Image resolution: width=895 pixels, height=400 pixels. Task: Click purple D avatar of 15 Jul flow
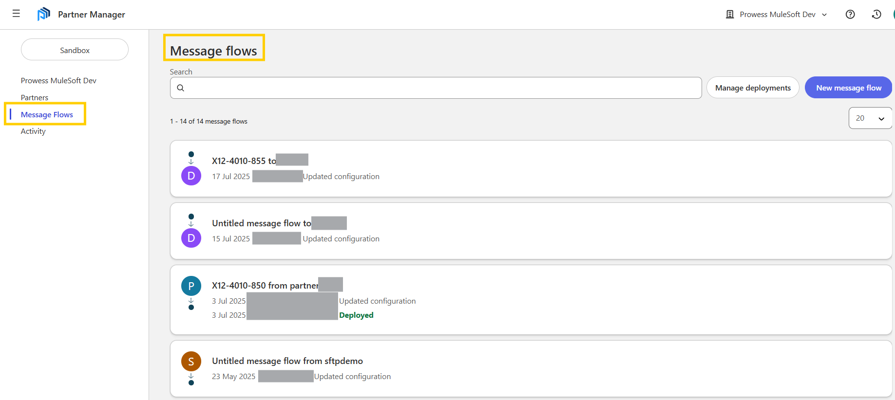click(x=191, y=238)
